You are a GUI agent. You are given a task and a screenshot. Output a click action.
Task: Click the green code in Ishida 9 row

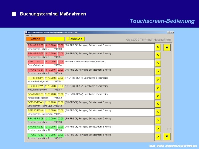(x=36, y=135)
